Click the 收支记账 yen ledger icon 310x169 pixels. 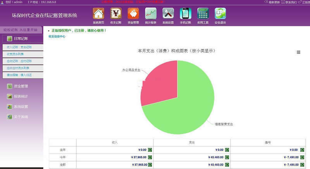click(x=116, y=14)
